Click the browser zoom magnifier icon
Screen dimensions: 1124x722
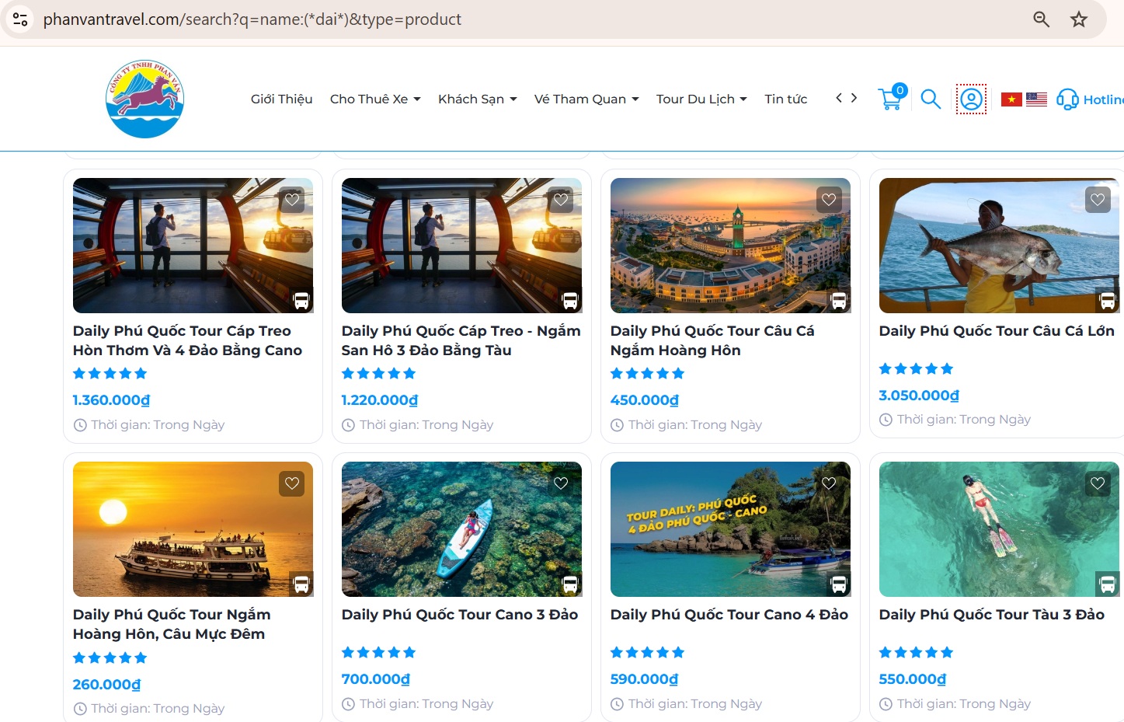(x=1041, y=19)
